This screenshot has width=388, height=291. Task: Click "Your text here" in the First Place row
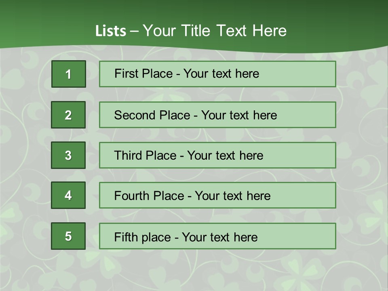coord(221,74)
